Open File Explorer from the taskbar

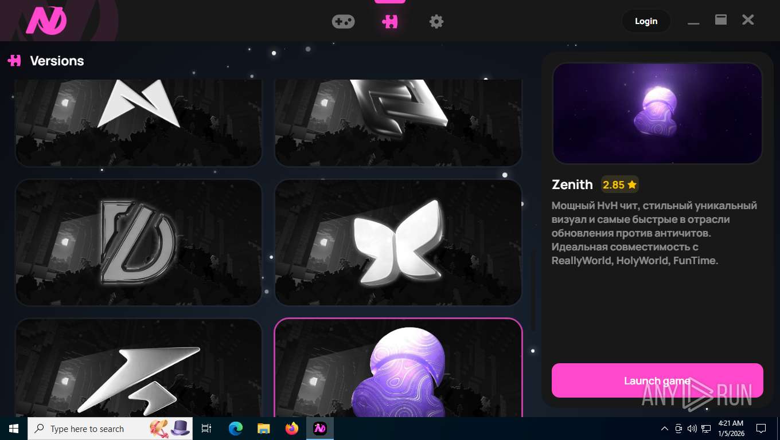pyautogui.click(x=263, y=429)
